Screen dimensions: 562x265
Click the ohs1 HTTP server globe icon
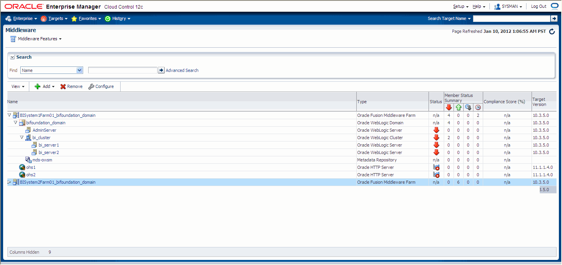22,167
